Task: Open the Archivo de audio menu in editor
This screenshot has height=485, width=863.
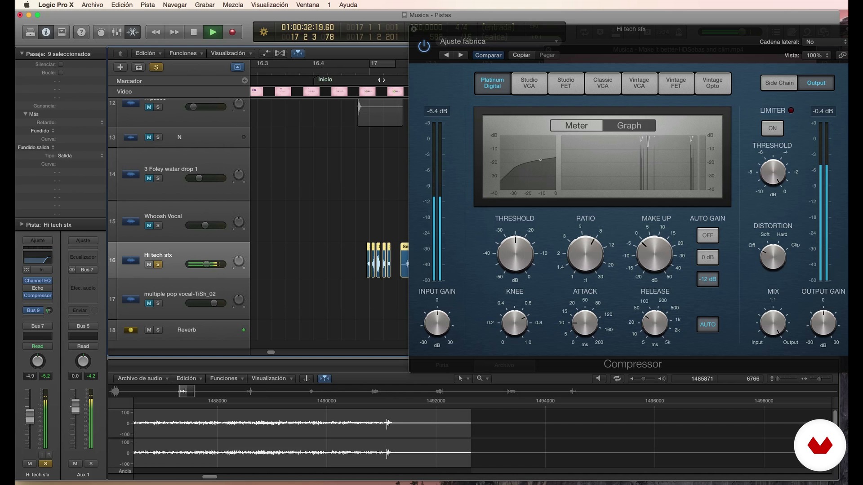Action: (x=143, y=379)
